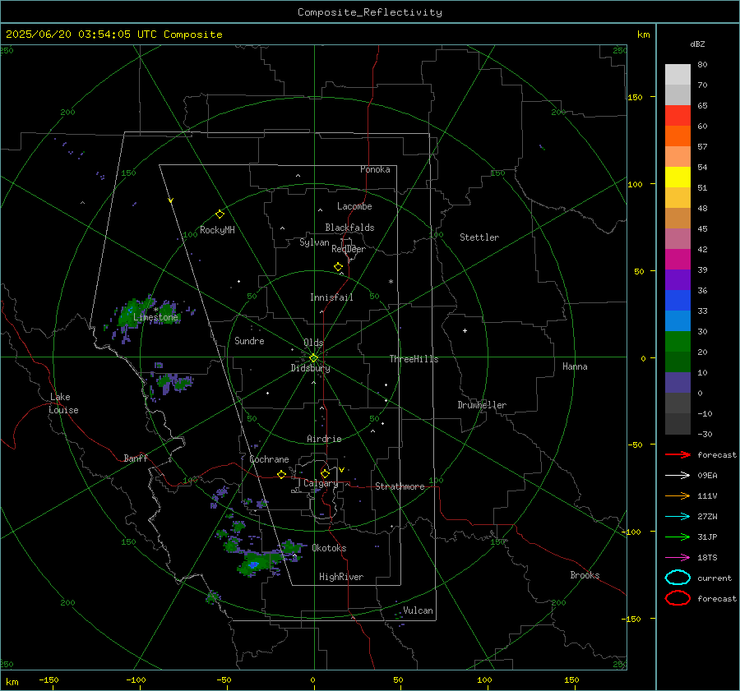
Task: Click the Composite_Reflectivity title text
Action: pos(370,12)
